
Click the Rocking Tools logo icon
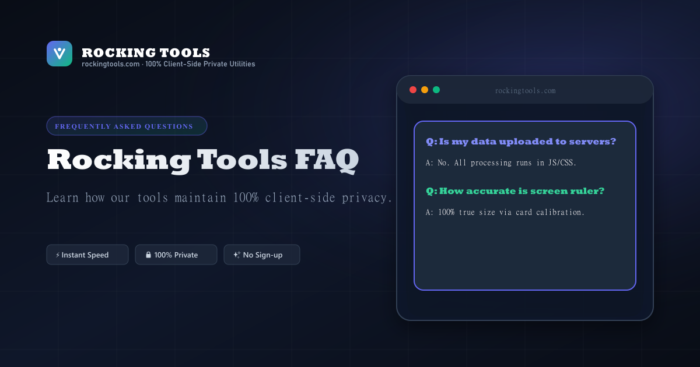[x=60, y=54]
